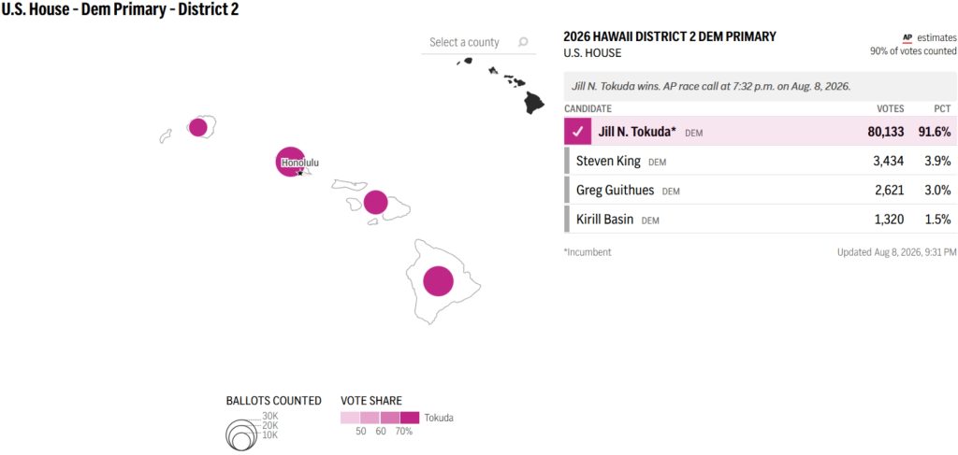958x455 pixels.
Task: Click the ballots counted circle legend
Action: [x=241, y=433]
